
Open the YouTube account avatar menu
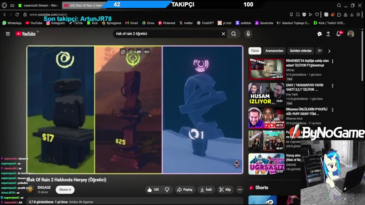(x=351, y=34)
